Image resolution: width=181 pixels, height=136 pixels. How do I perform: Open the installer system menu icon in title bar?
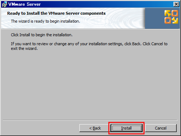pyautogui.click(x=5, y=4)
